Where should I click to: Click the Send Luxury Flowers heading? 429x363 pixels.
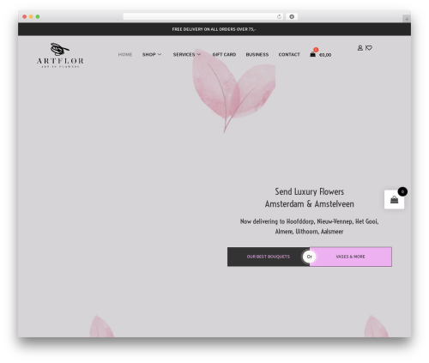click(310, 197)
